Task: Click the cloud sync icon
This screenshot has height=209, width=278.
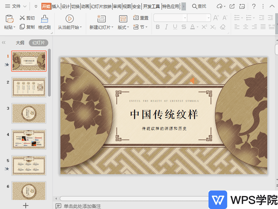Action: pyautogui.click(x=220, y=6)
